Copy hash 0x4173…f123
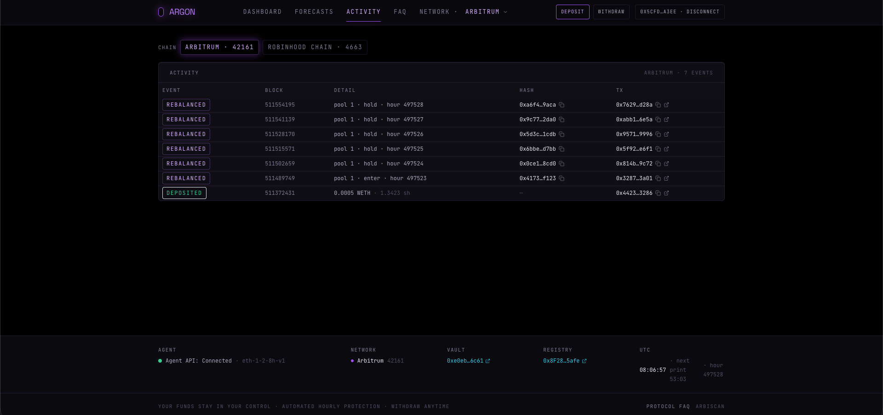Image resolution: width=883 pixels, height=415 pixels. [x=562, y=178]
